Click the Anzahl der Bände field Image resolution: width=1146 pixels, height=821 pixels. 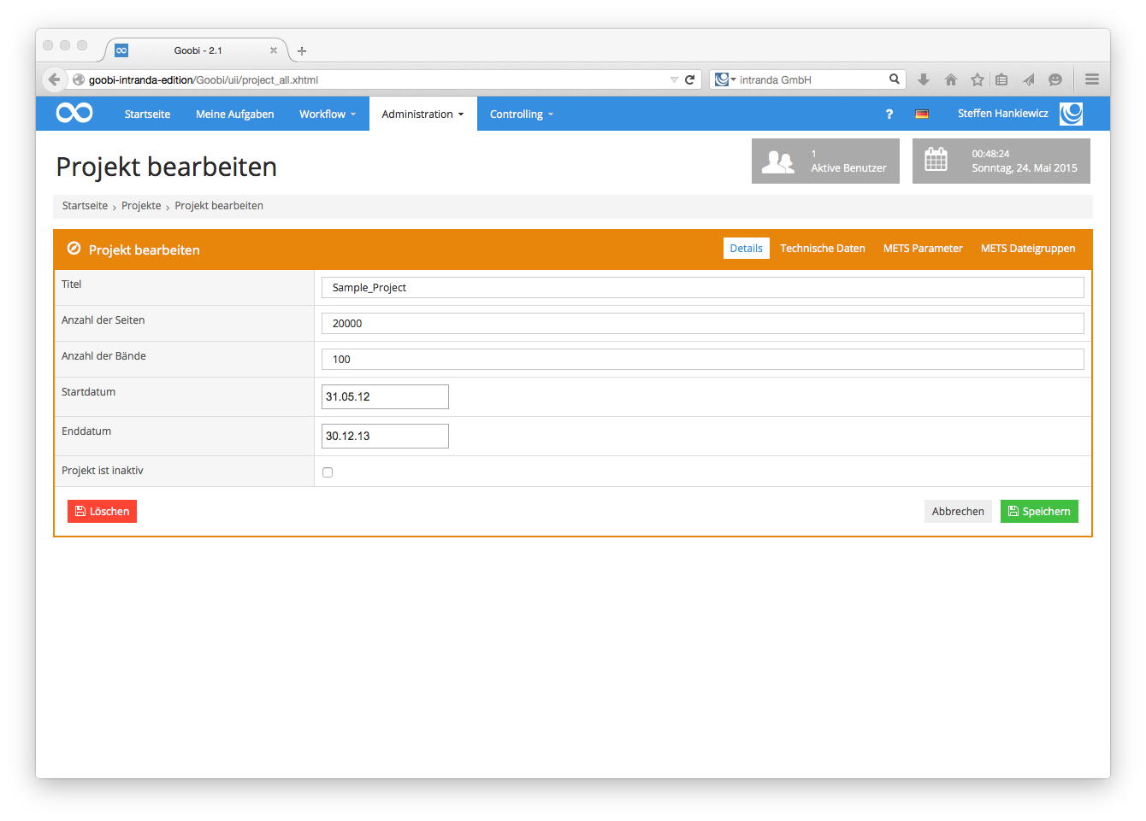click(x=703, y=360)
